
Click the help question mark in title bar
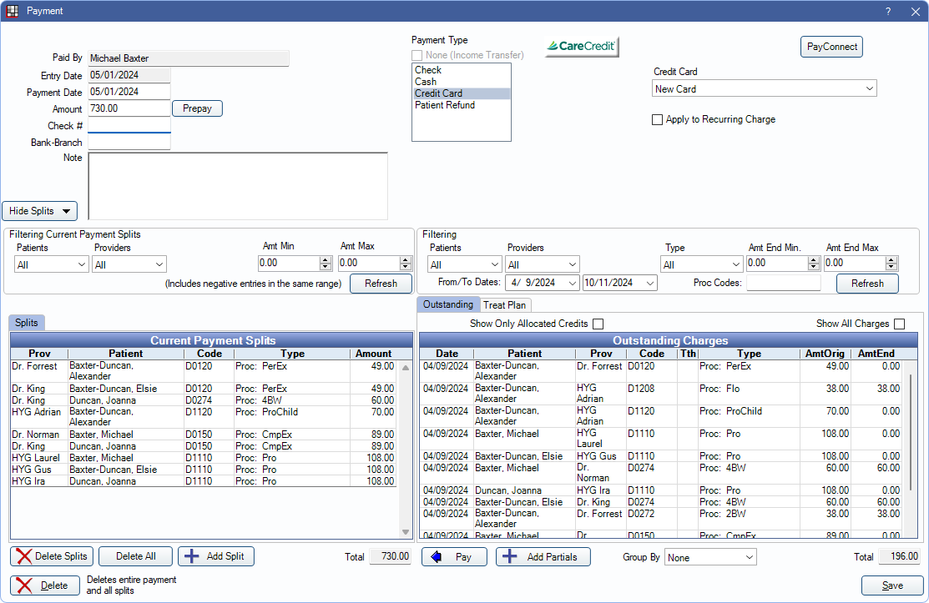tap(887, 11)
